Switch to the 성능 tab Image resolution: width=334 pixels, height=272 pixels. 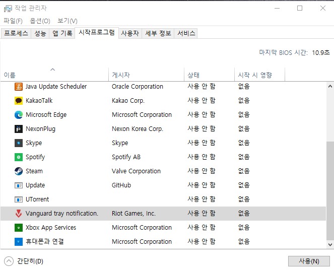coord(40,33)
